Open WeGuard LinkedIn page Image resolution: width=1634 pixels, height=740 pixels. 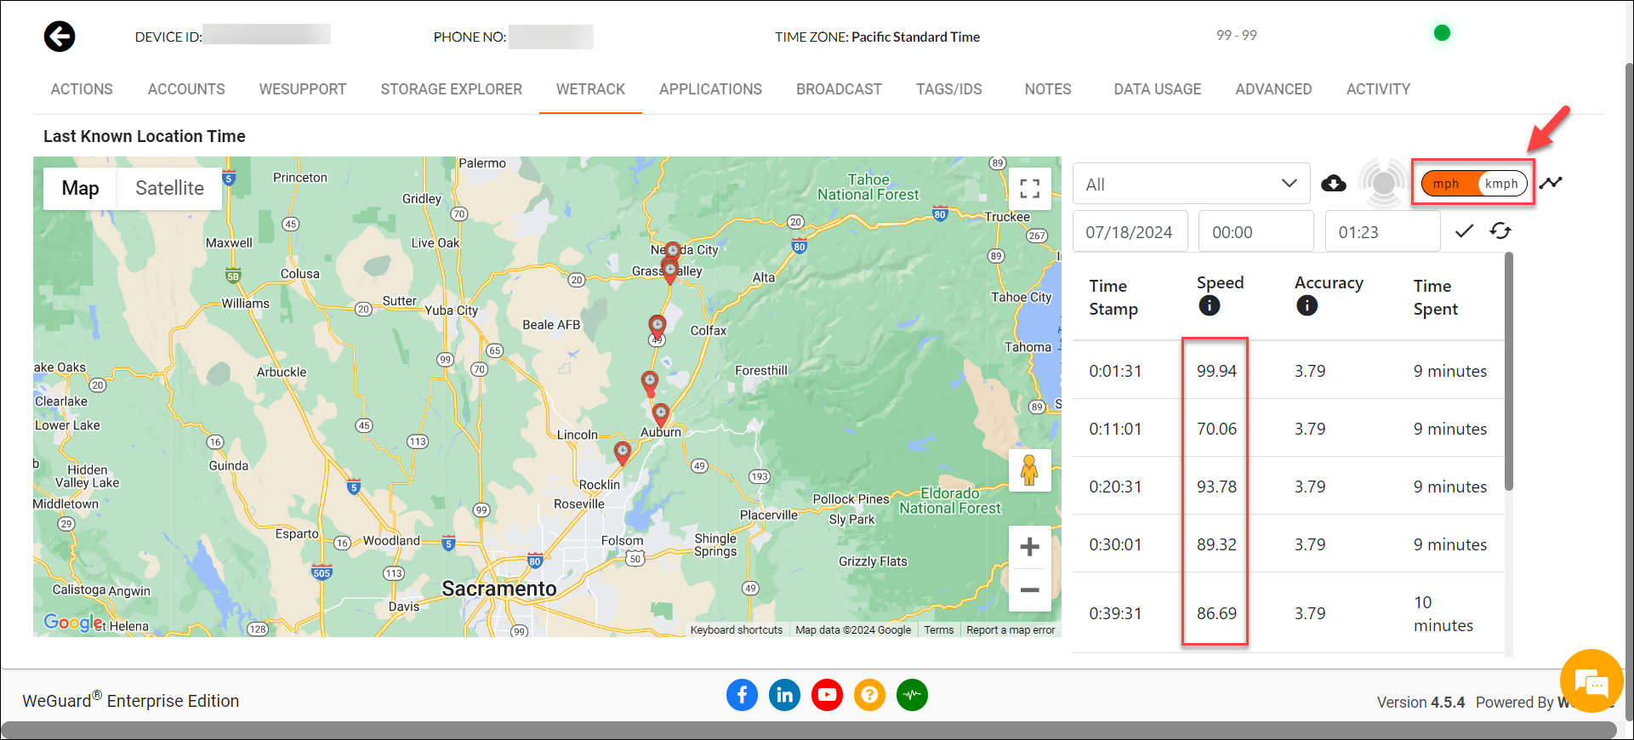tap(784, 695)
